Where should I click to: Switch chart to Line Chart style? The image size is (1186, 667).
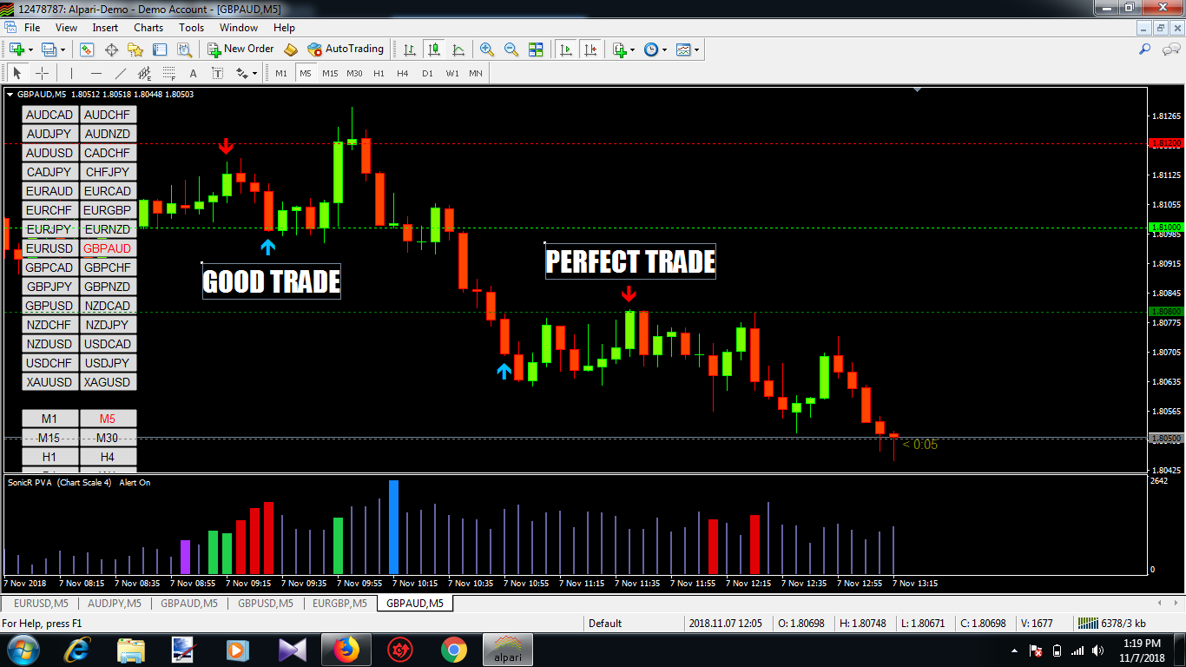458,50
